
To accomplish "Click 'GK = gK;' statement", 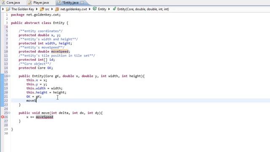I will click(34, 97).
